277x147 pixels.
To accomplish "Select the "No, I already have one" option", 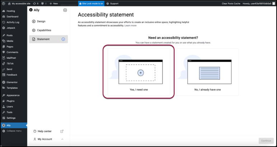I will click(x=207, y=72).
